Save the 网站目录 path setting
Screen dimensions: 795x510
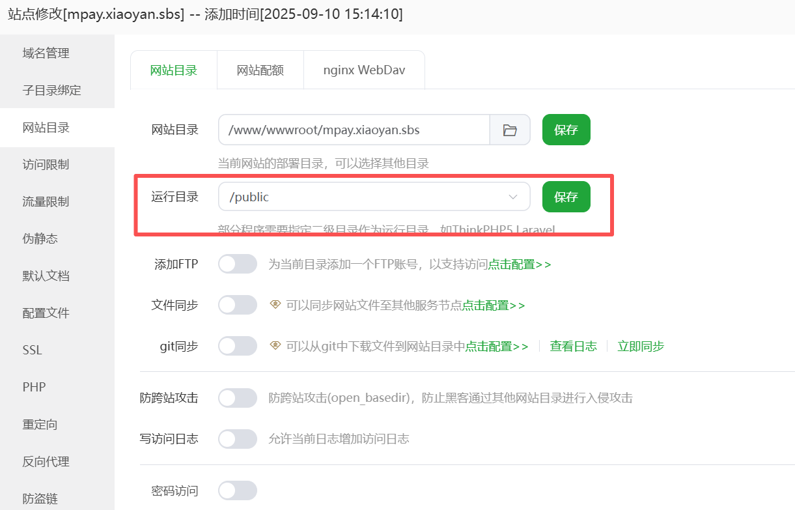coord(566,130)
